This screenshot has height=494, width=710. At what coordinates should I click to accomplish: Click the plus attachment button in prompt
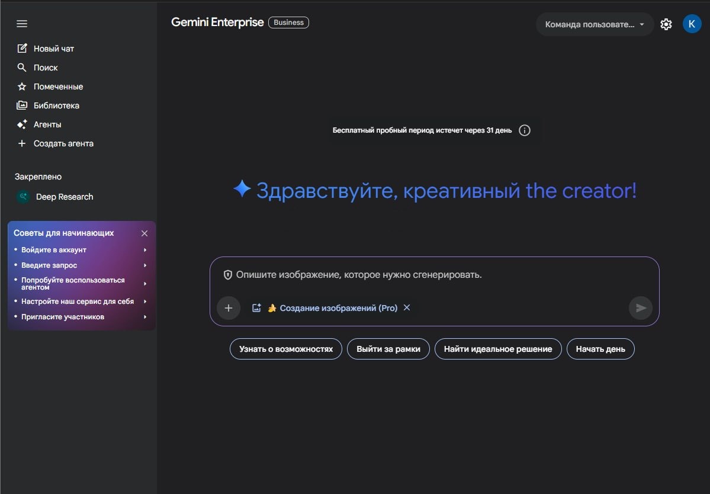tap(229, 308)
